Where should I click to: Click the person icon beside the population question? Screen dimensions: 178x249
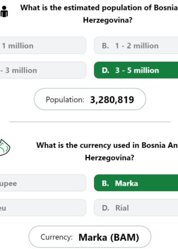(x=4, y=11)
